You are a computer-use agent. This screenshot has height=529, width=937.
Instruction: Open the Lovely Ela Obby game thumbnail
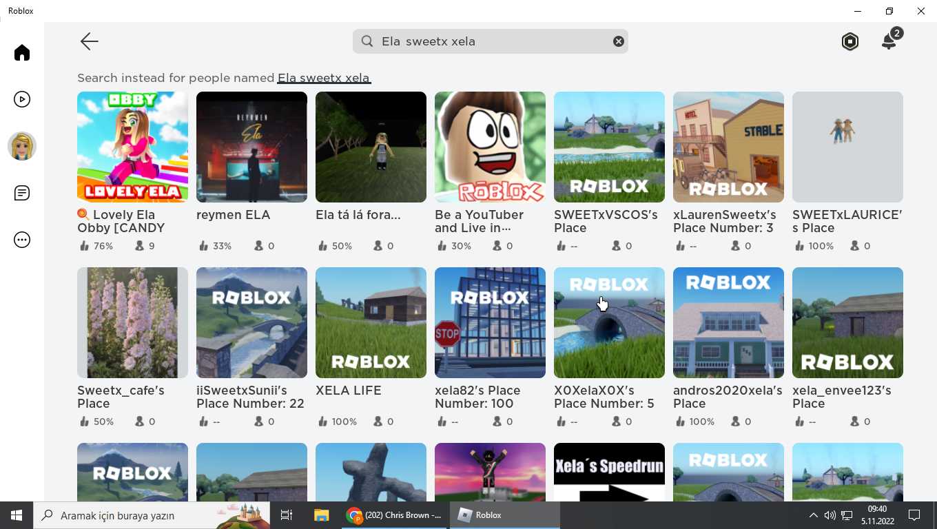click(x=132, y=147)
